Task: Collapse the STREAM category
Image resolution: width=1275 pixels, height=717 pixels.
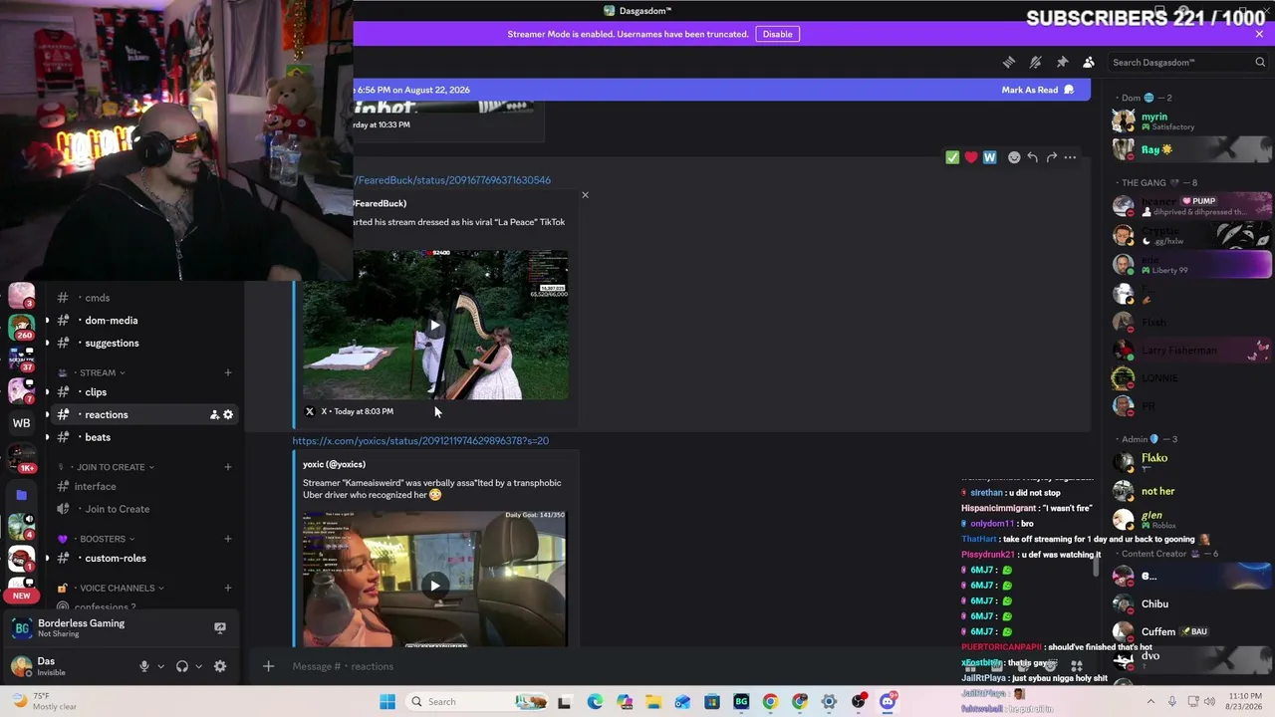Action: click(x=98, y=372)
